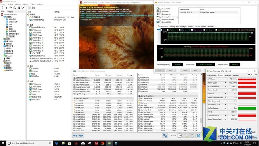The height and width of the screenshot is (146, 259).
Task: Uncheck Stress FPU checkbox
Action: click(x=160, y=11)
